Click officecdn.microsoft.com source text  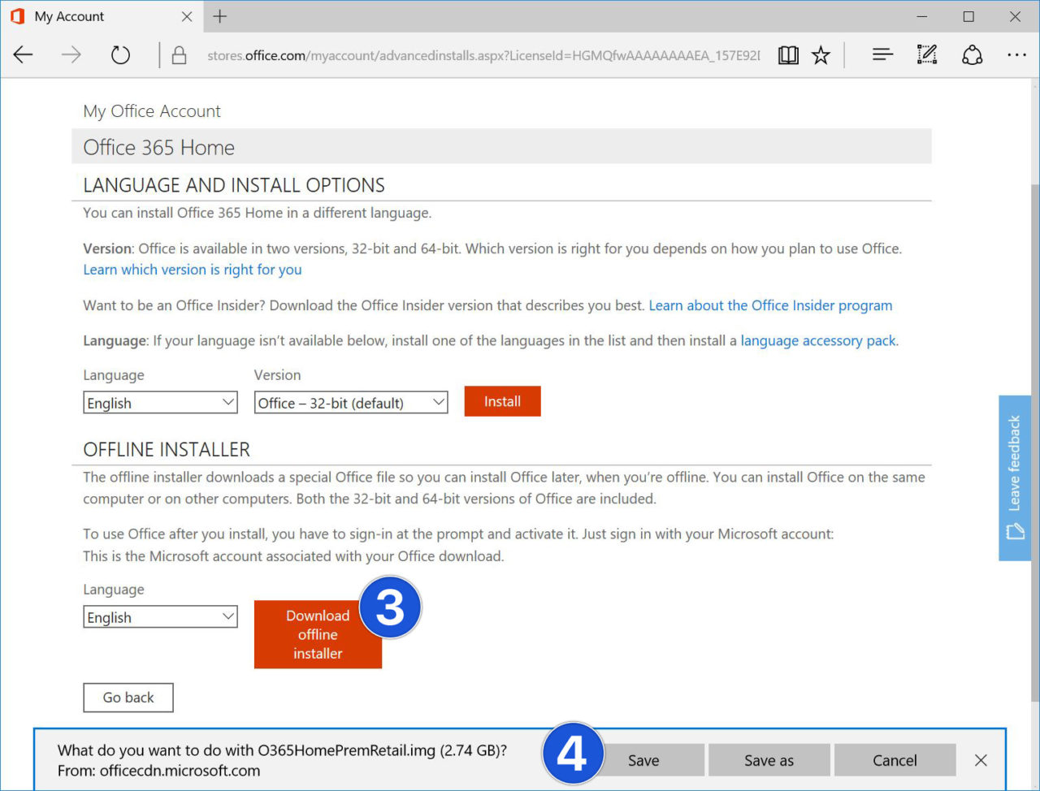click(180, 771)
